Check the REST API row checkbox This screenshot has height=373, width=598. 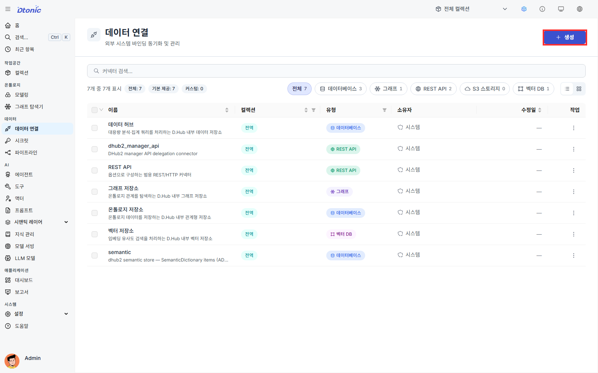(x=95, y=170)
